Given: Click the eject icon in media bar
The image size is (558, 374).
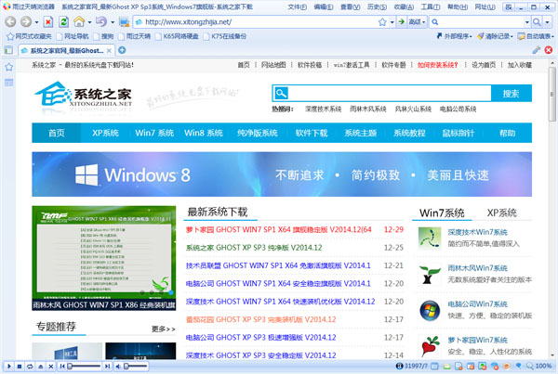Looking at the screenshot, I should (41, 367).
